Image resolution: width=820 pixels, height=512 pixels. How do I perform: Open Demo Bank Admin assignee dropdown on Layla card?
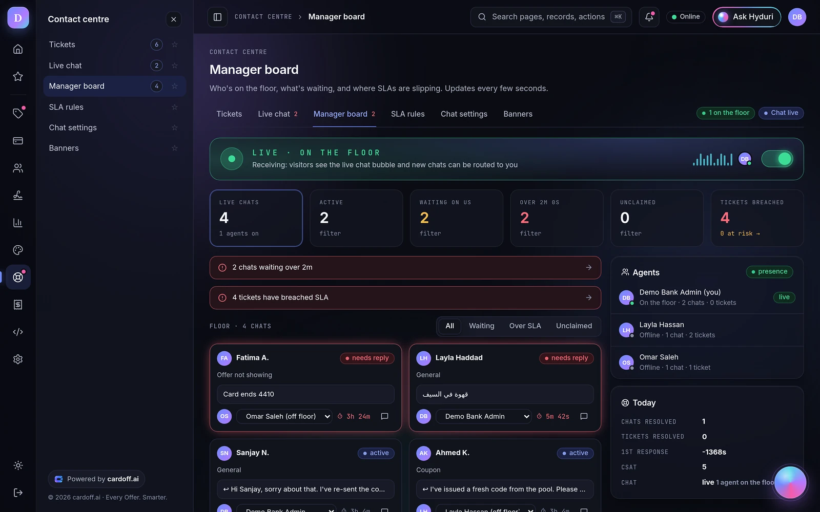point(484,416)
